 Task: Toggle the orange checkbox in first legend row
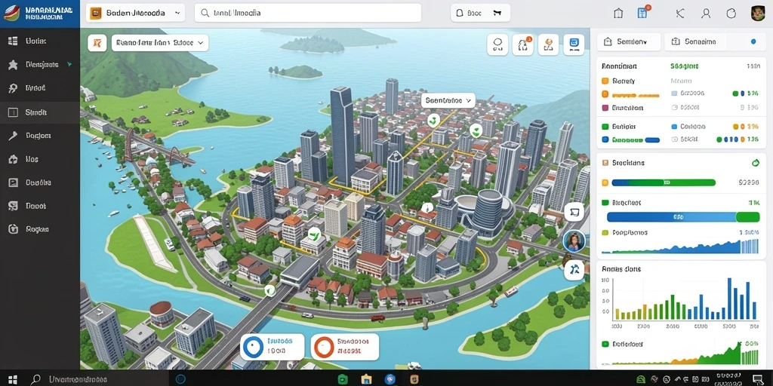coord(605,81)
